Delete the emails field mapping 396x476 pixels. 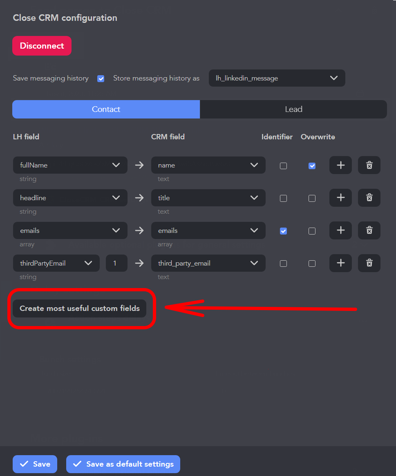pos(369,230)
